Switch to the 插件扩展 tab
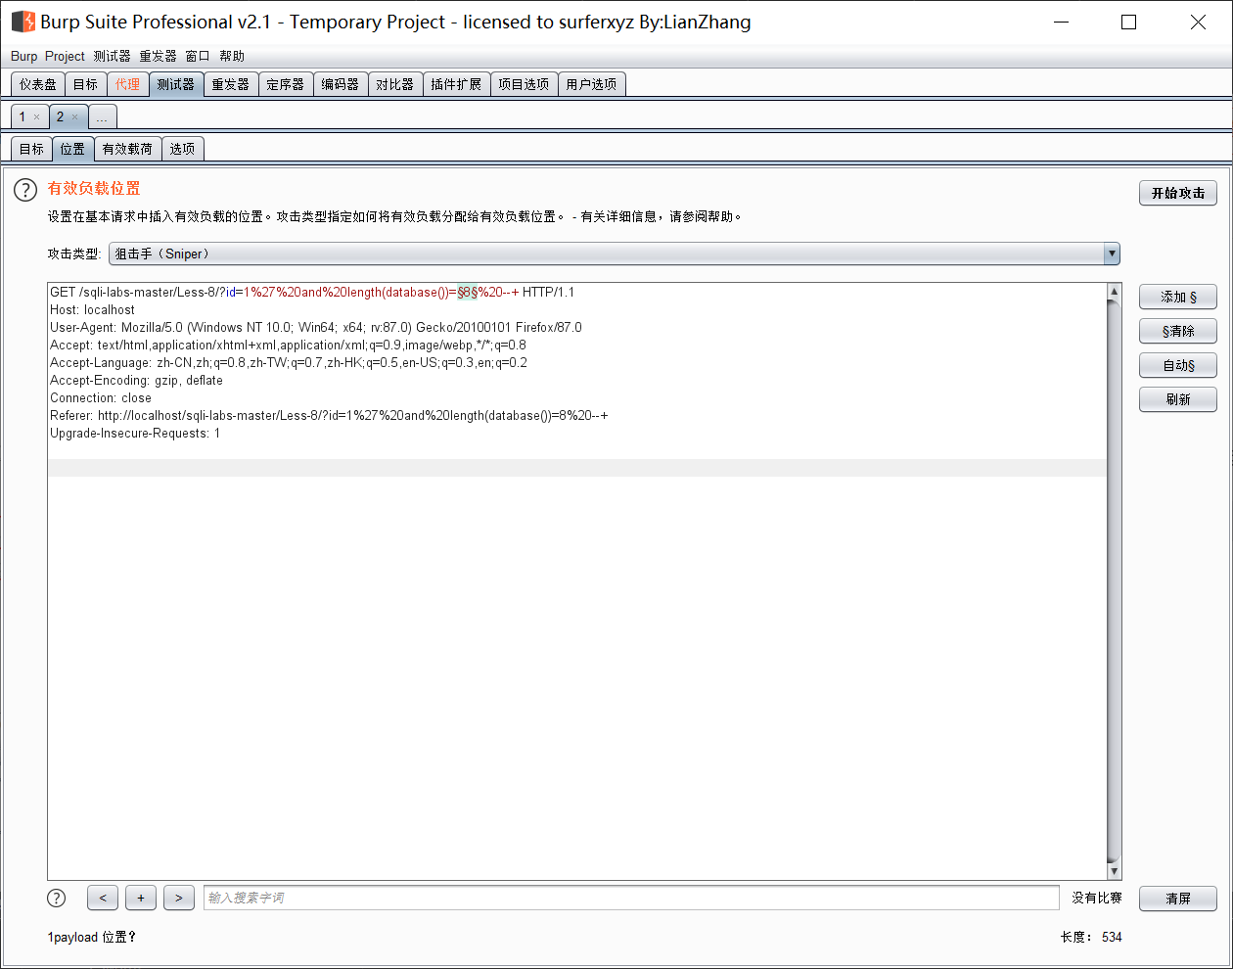 pos(456,84)
